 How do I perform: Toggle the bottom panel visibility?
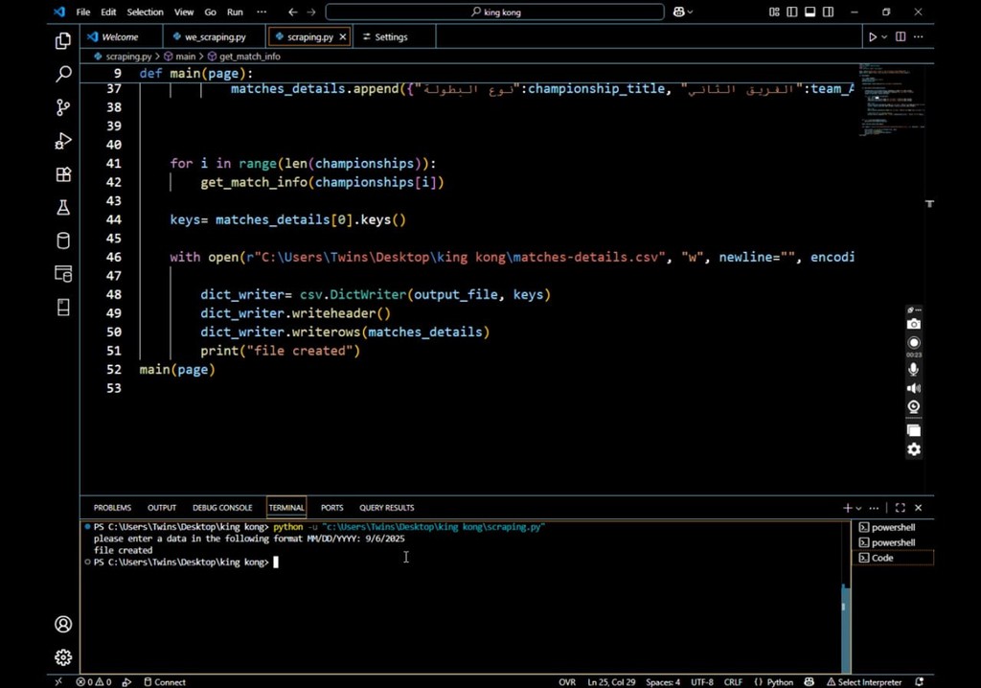810,12
